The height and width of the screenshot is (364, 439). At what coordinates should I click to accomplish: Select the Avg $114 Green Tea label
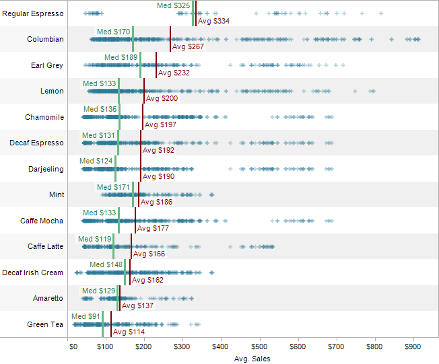tap(129, 332)
